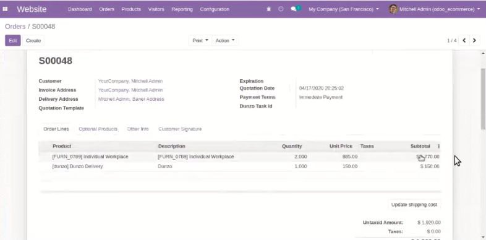This screenshot has height=240, width=486.
Task: Click the Create button
Action: (33, 41)
